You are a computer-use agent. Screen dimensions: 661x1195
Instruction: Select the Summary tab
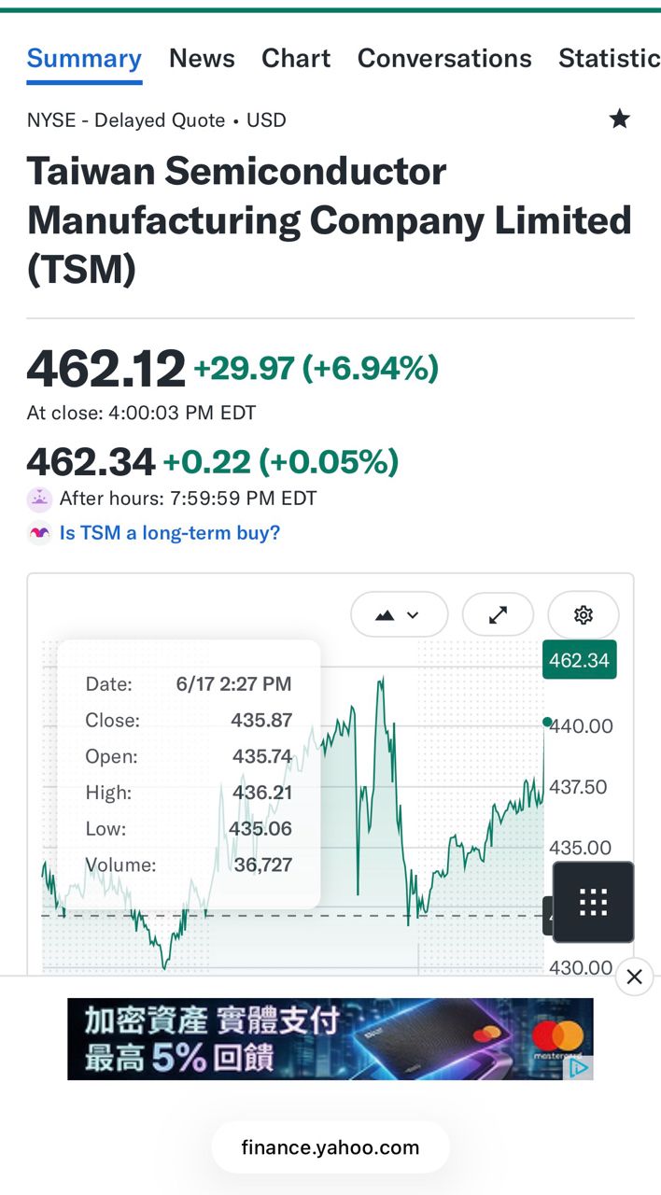tap(84, 58)
